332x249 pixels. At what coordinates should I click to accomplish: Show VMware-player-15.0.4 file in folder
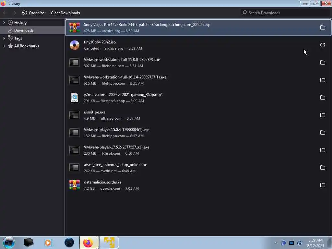[323, 133]
